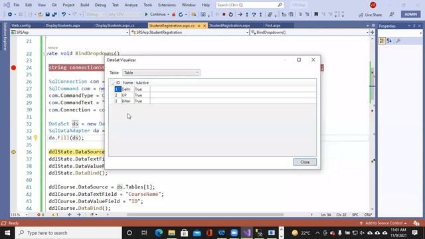Image resolution: width=425 pixels, height=239 pixels.
Task: Click the Hot Reload flame icon
Action: click(x=174, y=15)
